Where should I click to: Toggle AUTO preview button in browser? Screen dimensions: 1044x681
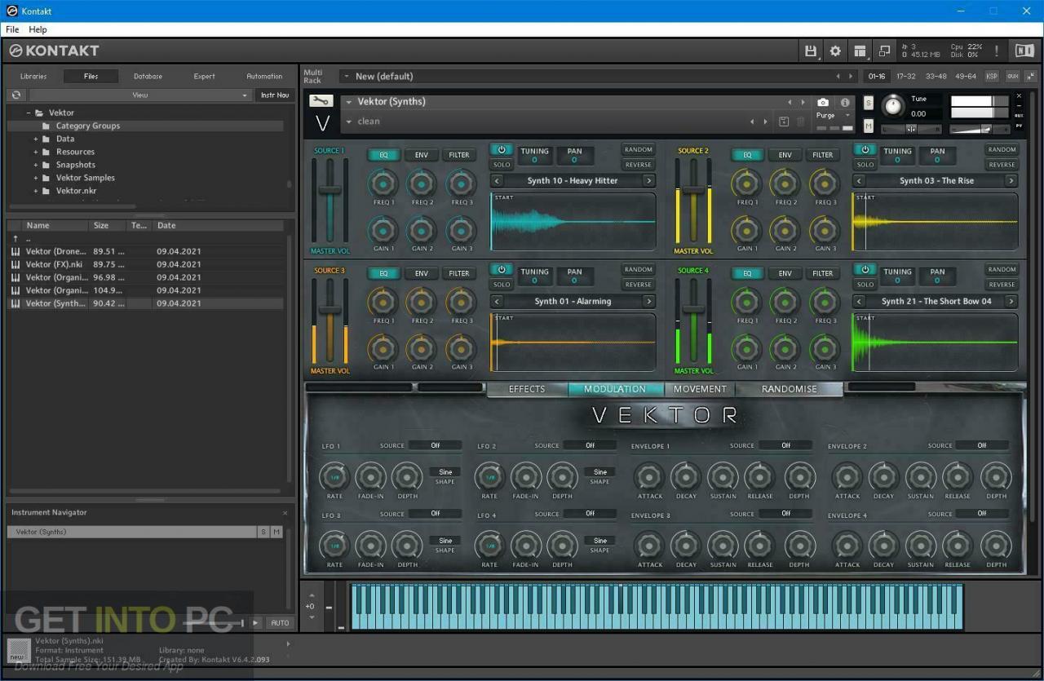(280, 622)
